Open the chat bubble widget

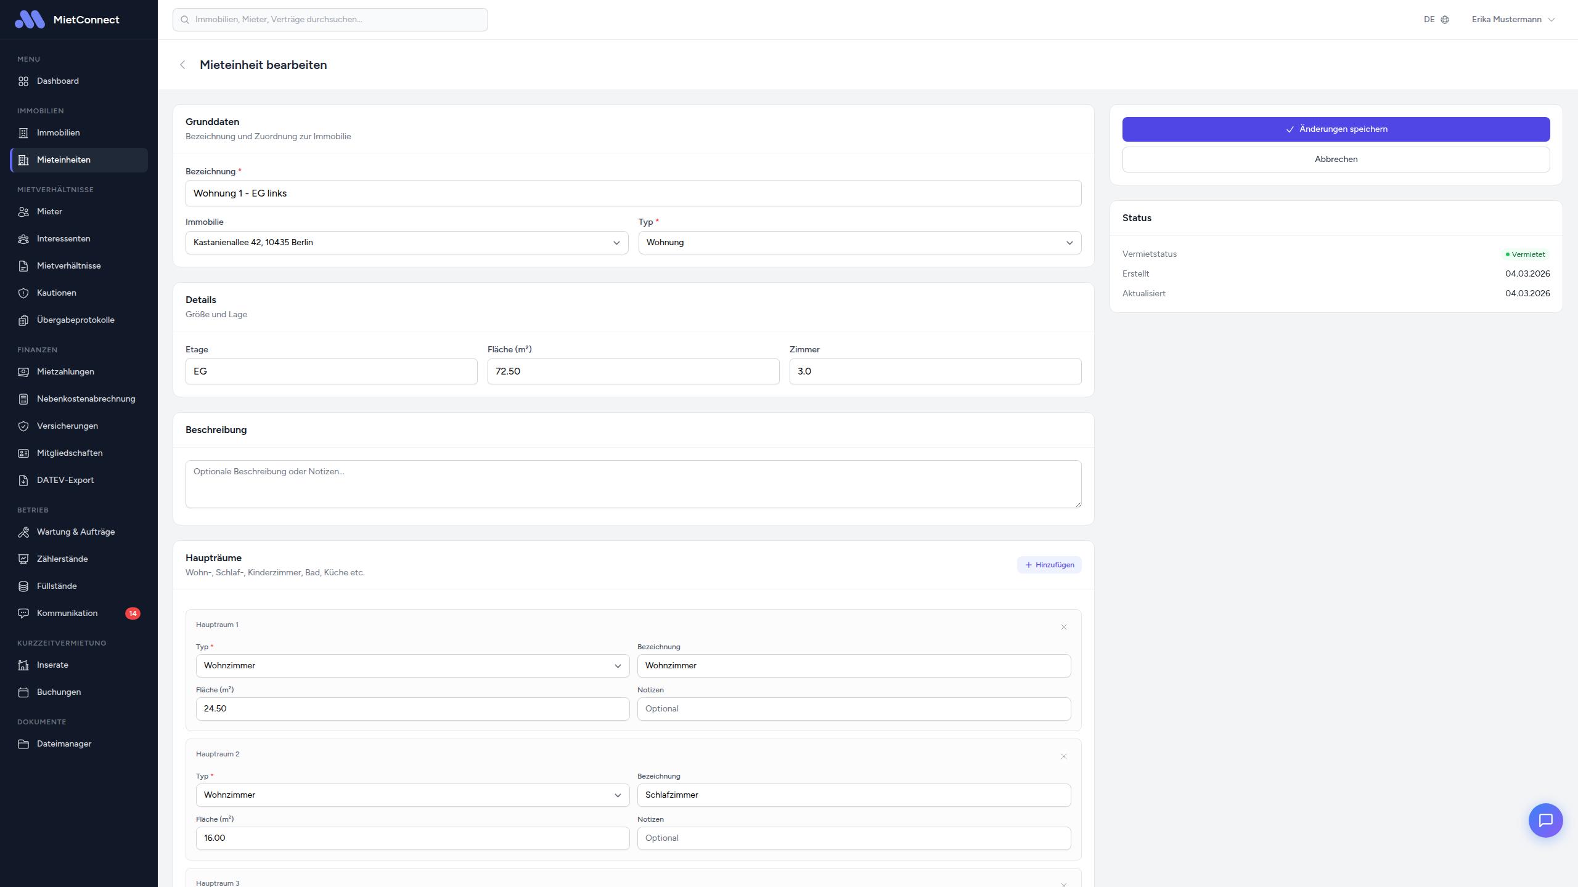(1545, 820)
